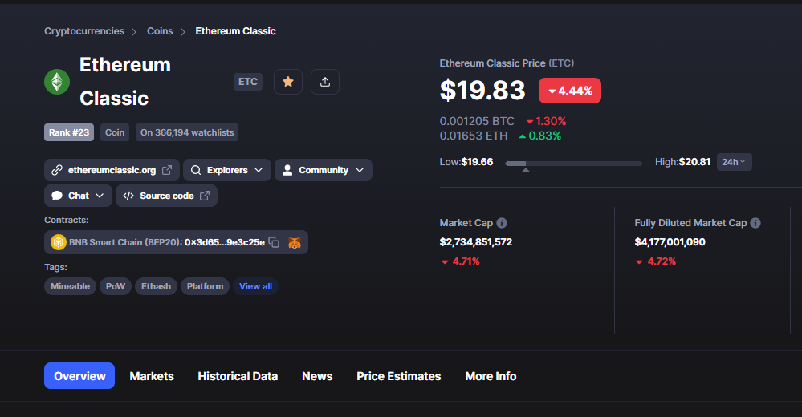Click the Community person icon

(287, 170)
